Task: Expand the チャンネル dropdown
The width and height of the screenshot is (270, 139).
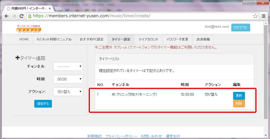Action: click(x=68, y=66)
